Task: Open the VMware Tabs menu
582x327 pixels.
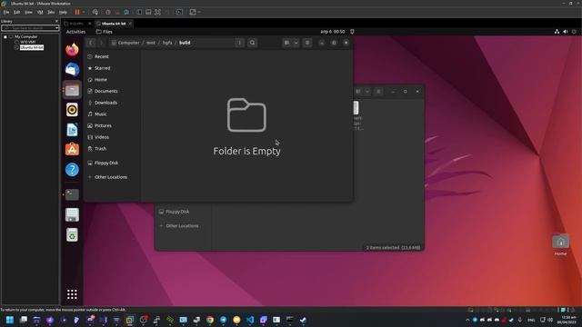Action: [x=51, y=12]
